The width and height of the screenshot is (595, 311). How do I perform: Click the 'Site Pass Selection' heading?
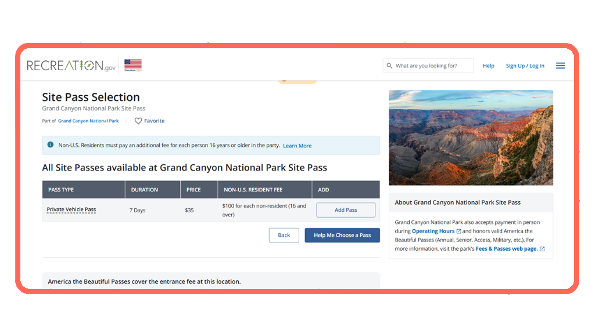(x=91, y=97)
